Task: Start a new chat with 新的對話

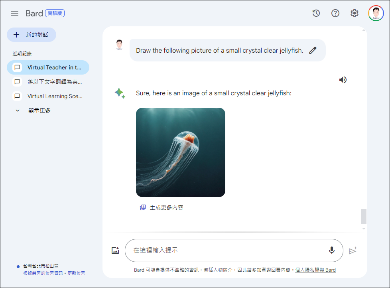Action: [32, 35]
